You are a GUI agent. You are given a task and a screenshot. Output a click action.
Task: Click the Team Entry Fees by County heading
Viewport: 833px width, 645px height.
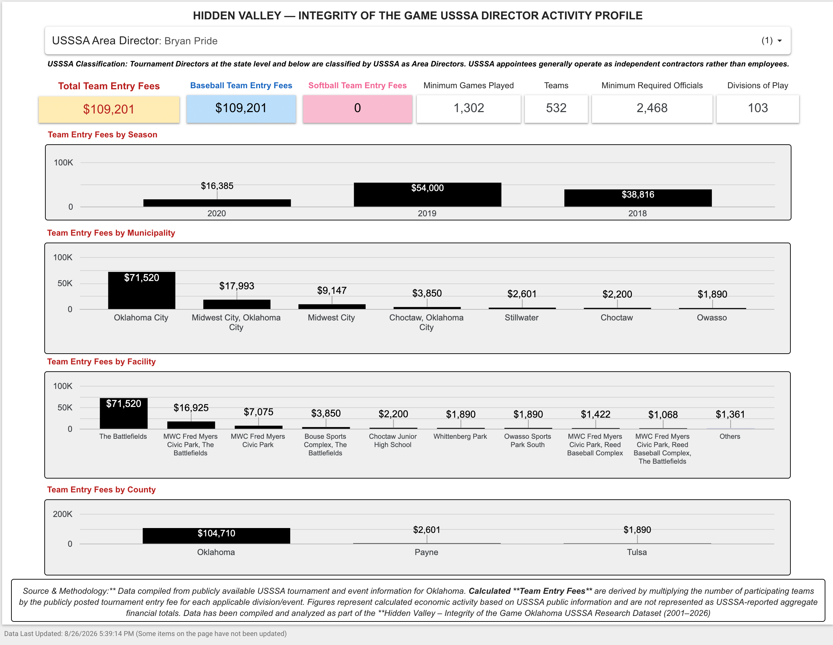tap(101, 490)
